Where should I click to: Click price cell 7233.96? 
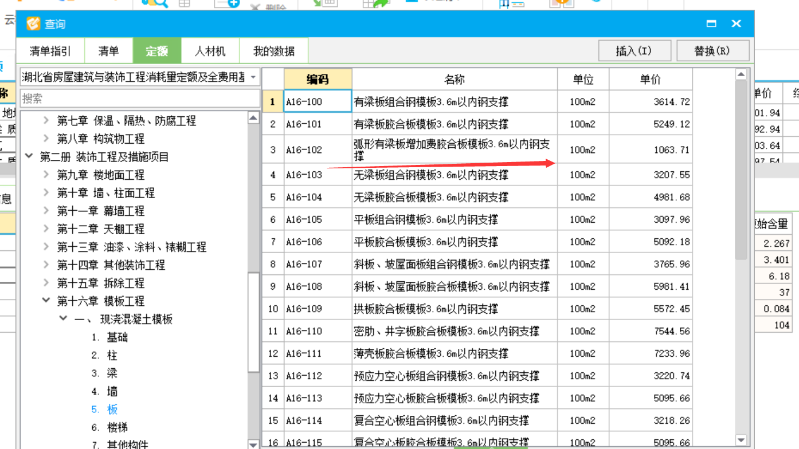651,353
